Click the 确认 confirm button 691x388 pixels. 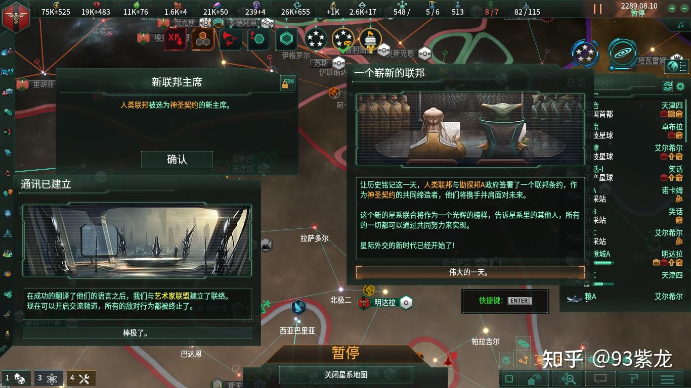177,159
